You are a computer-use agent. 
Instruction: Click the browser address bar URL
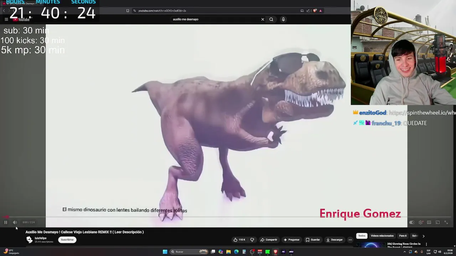pyautogui.click(x=162, y=11)
